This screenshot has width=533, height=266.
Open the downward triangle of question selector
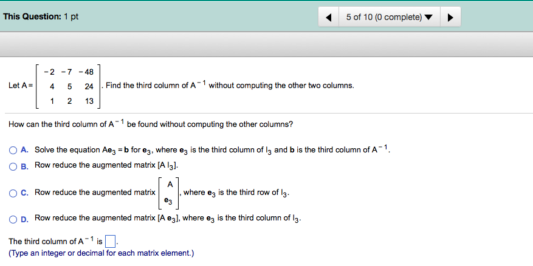428,18
